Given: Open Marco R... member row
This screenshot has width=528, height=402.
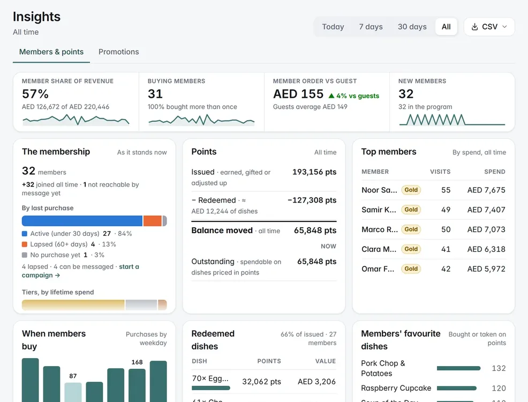Looking at the screenshot, I should (x=433, y=229).
